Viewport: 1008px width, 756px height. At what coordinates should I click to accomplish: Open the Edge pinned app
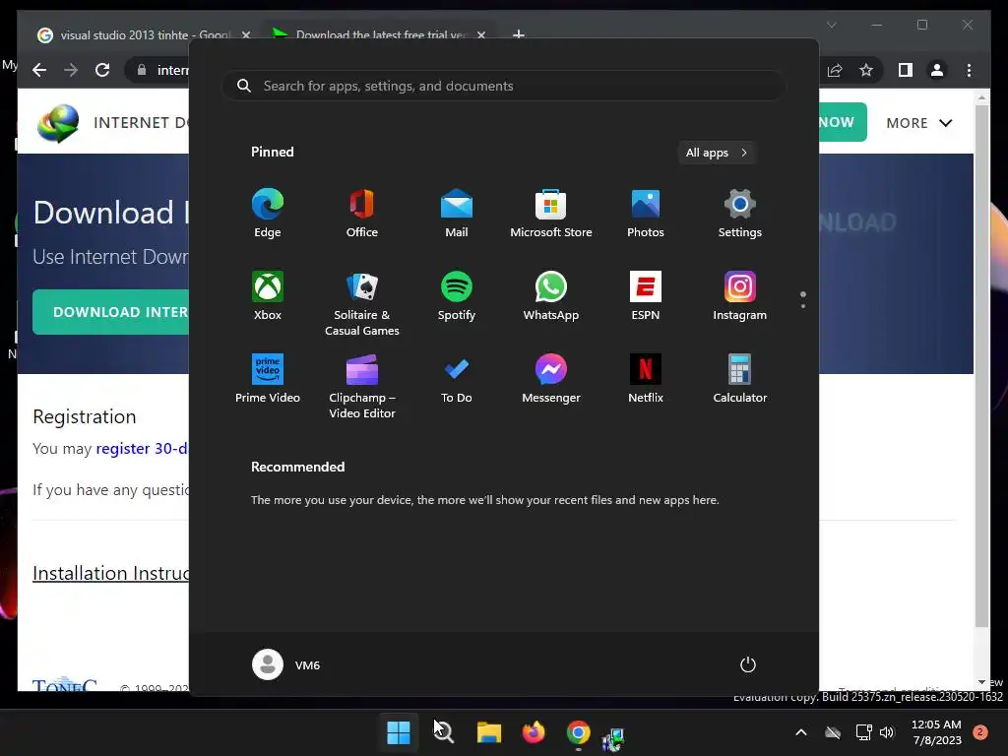[268, 214]
